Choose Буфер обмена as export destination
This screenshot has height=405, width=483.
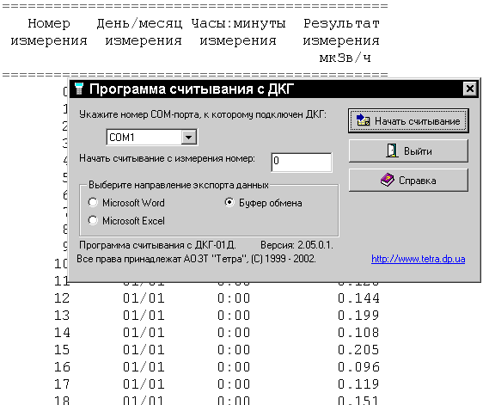tap(263, 203)
